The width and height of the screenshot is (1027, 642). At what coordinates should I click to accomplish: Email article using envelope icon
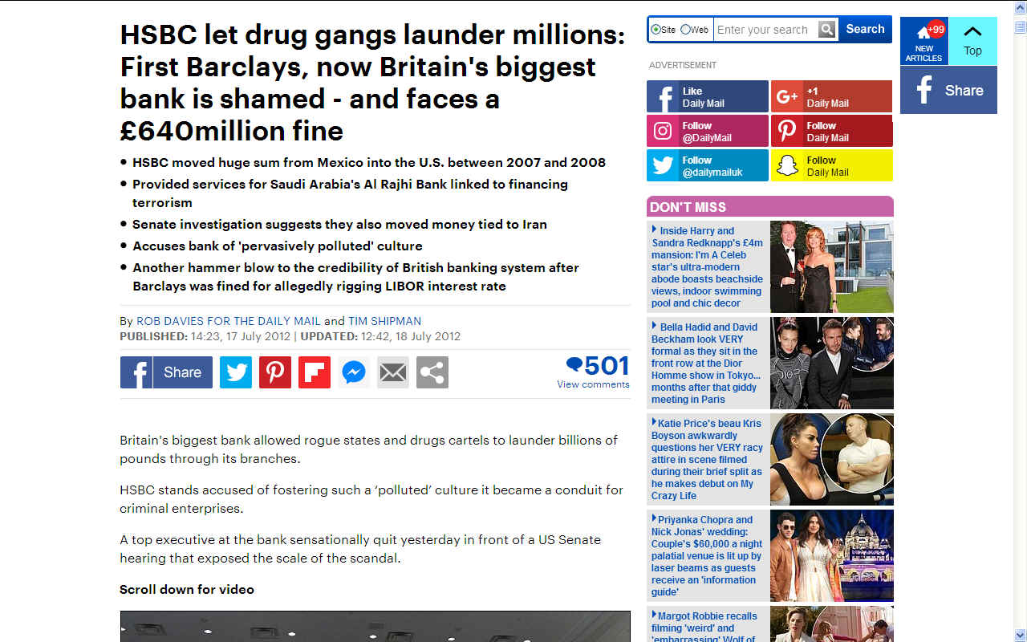[x=393, y=372]
